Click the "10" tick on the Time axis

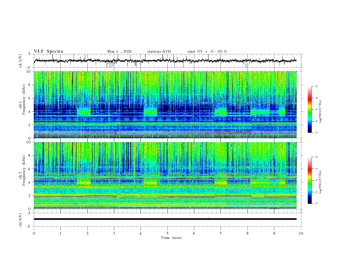tap(301, 233)
